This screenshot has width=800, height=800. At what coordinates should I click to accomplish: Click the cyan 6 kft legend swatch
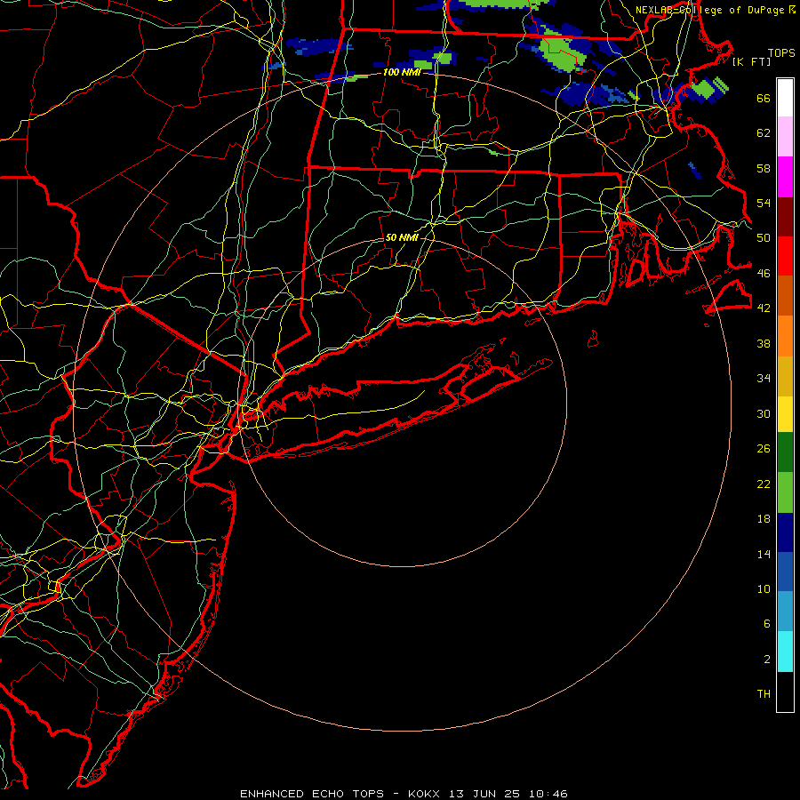coord(785,652)
